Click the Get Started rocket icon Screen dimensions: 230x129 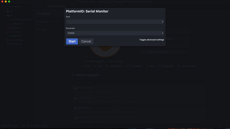[128, 66]
